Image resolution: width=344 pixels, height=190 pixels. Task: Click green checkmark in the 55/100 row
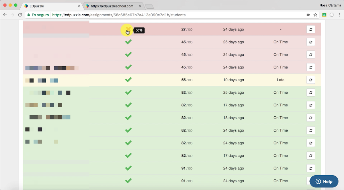128,80
